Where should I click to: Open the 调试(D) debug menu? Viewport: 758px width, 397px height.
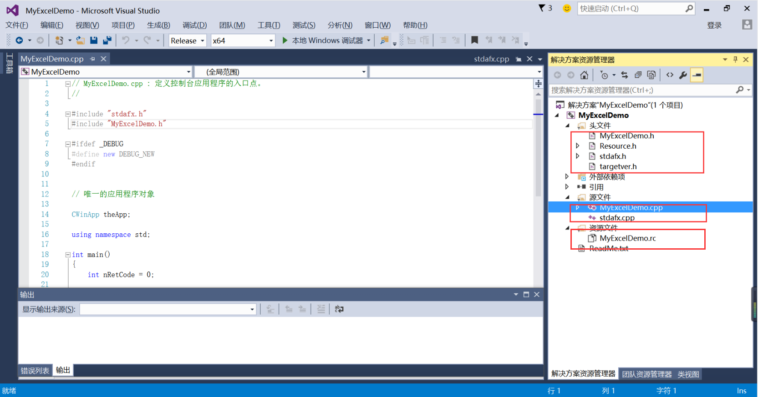click(194, 25)
